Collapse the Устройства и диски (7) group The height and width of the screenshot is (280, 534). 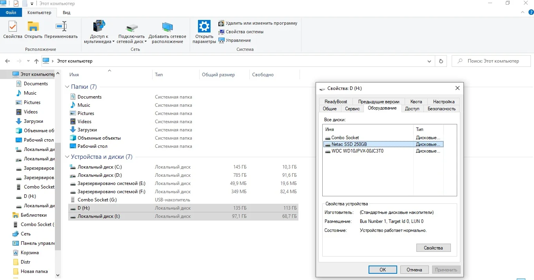67,157
